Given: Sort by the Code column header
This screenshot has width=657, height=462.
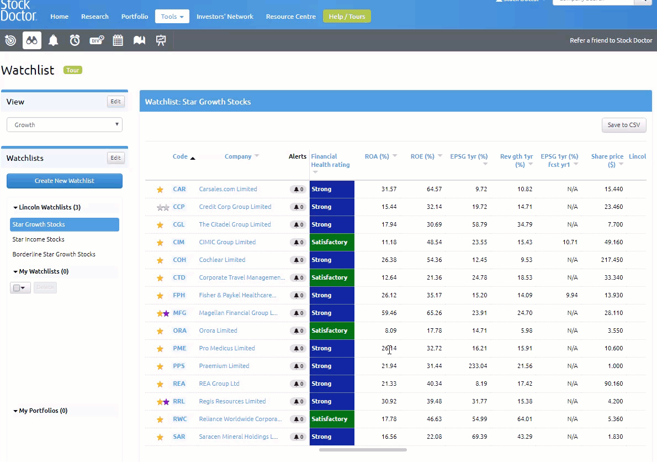Looking at the screenshot, I should 180,156.
